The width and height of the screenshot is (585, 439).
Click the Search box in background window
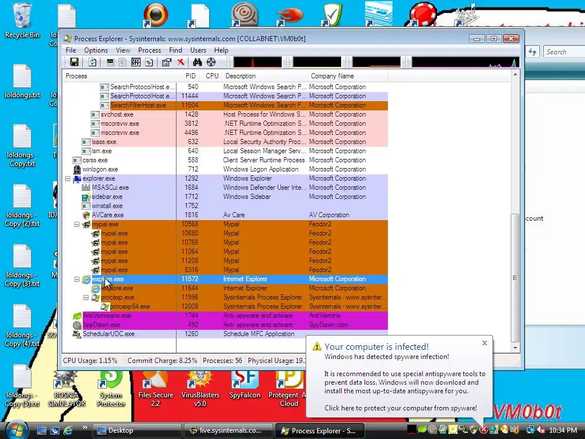click(564, 52)
